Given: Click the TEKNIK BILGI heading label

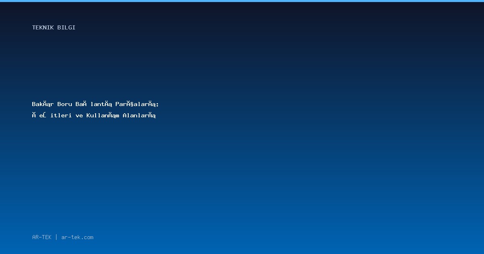Looking at the screenshot, I should pyautogui.click(x=54, y=27).
